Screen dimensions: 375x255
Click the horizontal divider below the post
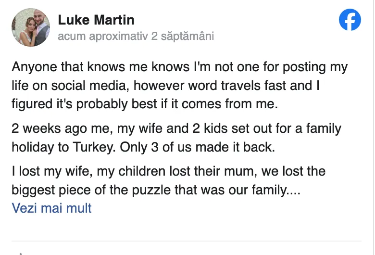pos(187,241)
